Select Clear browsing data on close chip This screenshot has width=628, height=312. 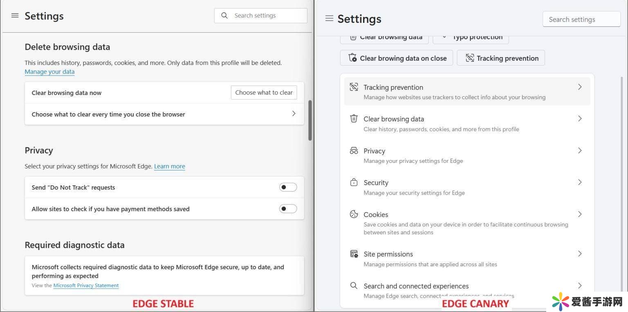[x=397, y=58]
